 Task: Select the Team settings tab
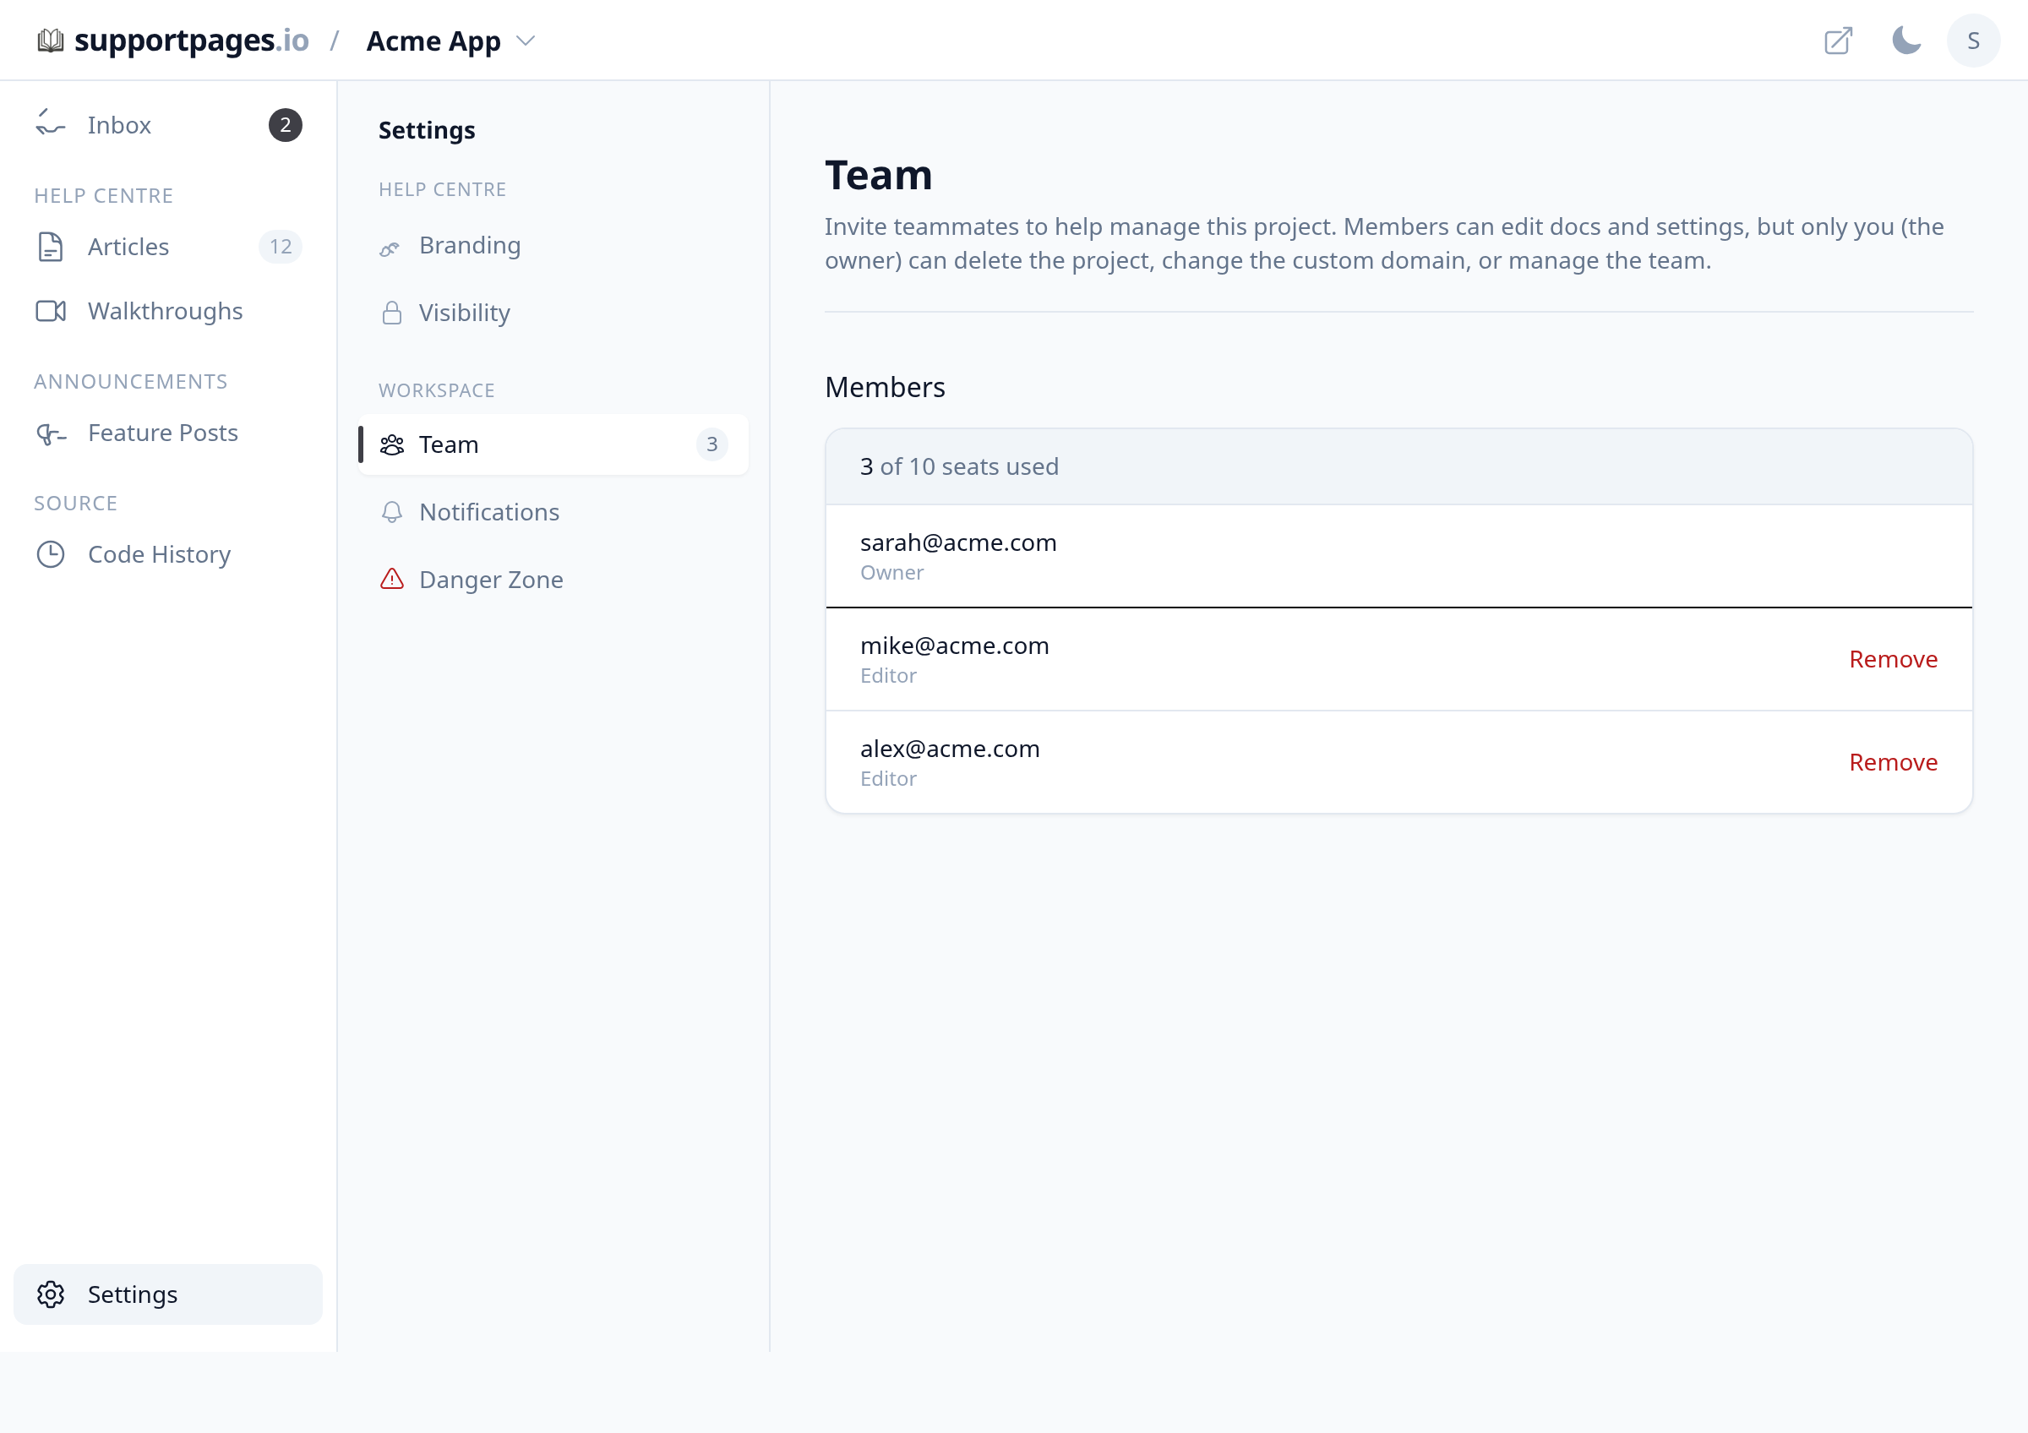click(x=553, y=444)
